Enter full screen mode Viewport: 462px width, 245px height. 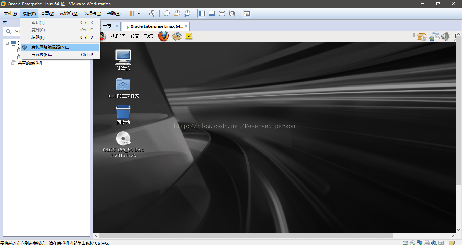[222, 14]
